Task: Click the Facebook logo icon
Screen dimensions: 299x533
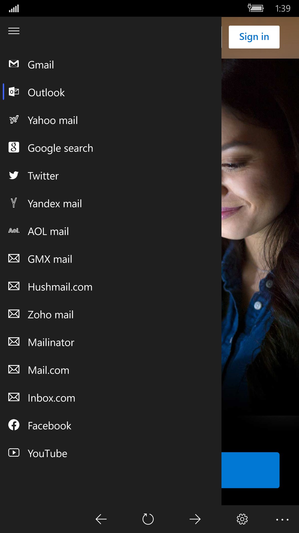Action: click(14, 425)
